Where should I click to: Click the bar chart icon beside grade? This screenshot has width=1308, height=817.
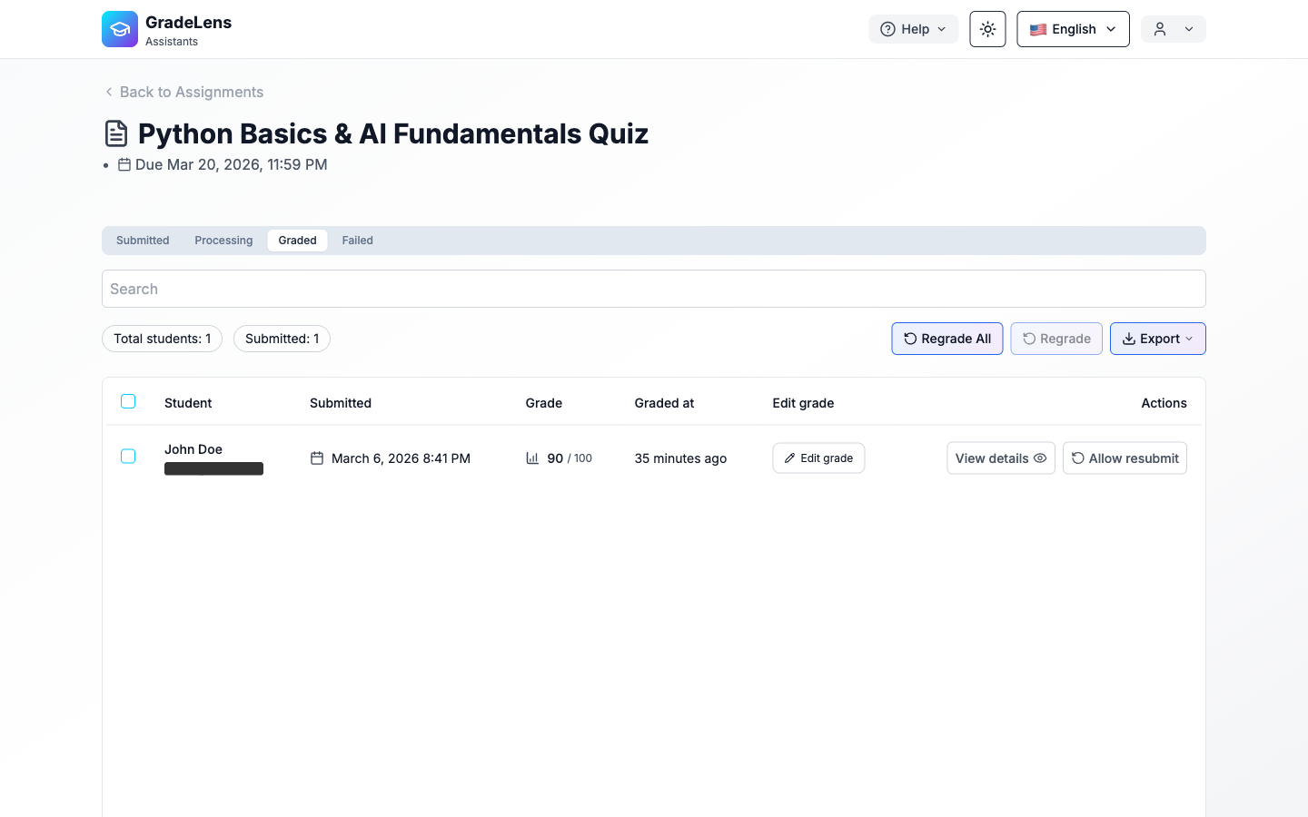pos(532,458)
